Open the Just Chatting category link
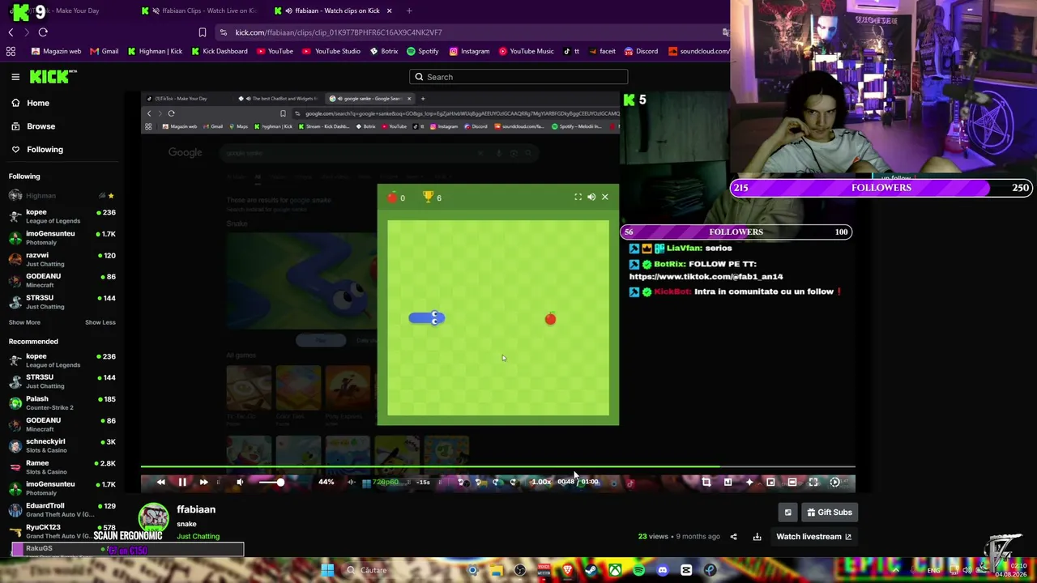This screenshot has height=583, width=1037. click(x=198, y=536)
